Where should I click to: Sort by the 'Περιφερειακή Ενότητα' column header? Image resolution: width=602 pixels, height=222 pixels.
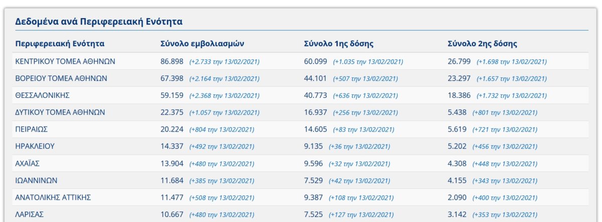point(60,44)
